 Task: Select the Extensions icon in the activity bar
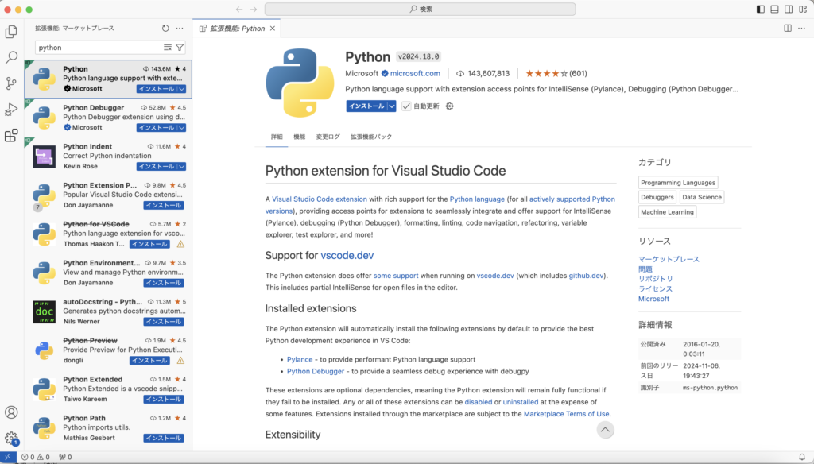(11, 136)
